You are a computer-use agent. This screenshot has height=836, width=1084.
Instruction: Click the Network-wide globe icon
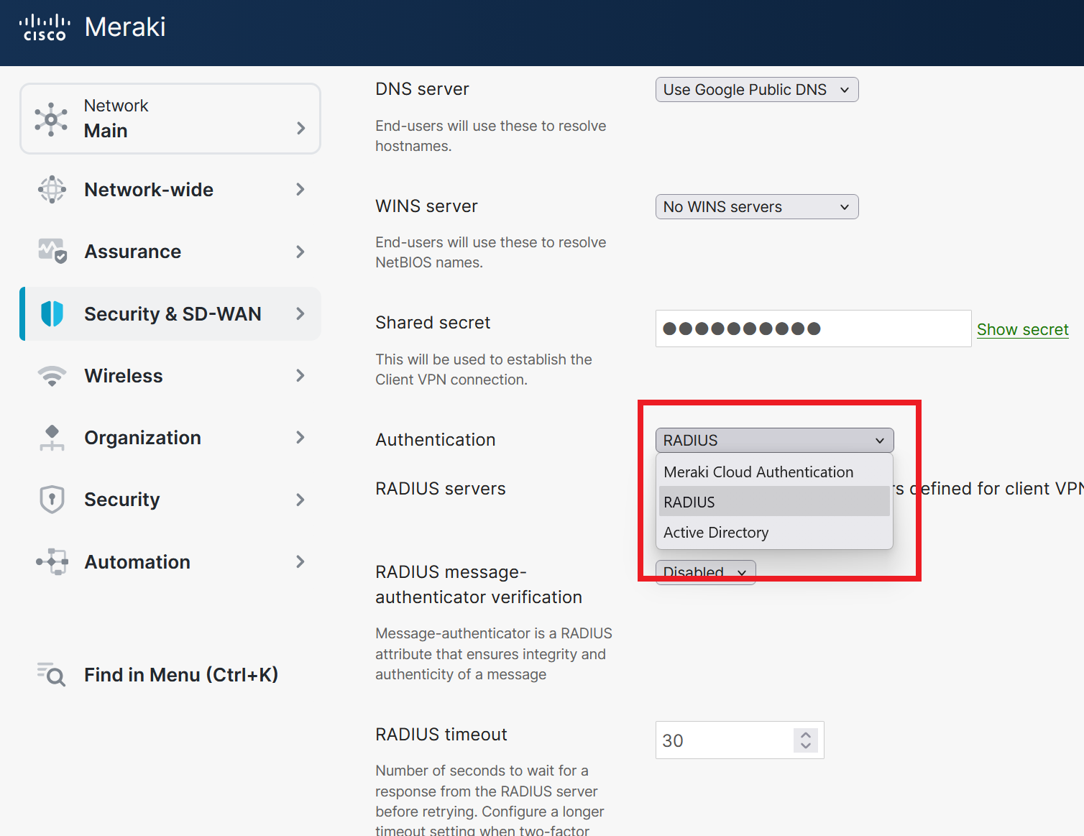(52, 190)
